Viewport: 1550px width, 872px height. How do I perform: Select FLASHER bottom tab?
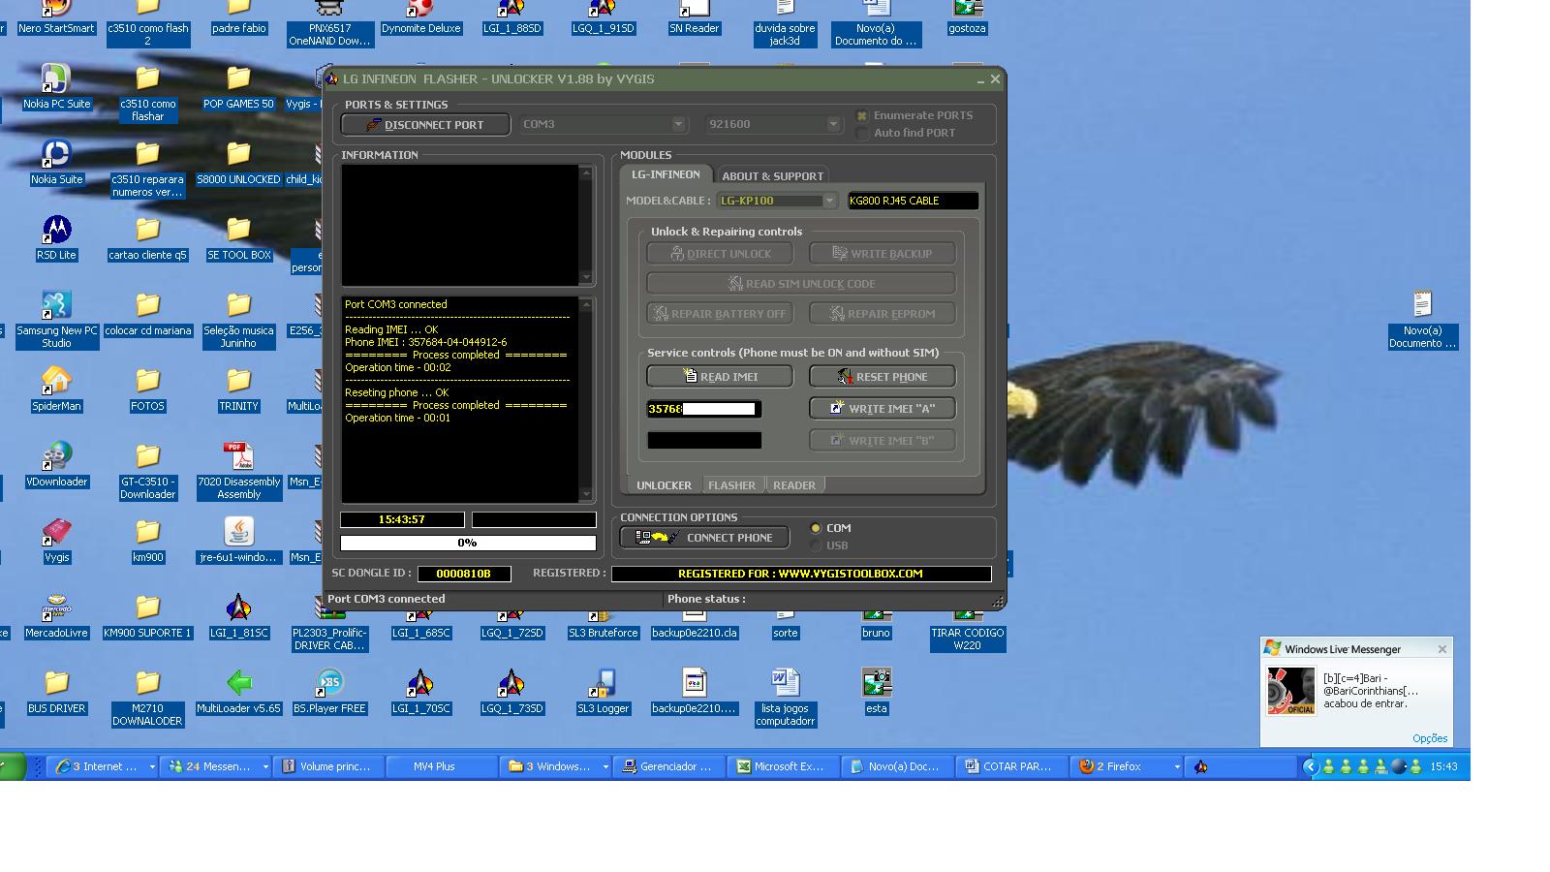click(731, 485)
